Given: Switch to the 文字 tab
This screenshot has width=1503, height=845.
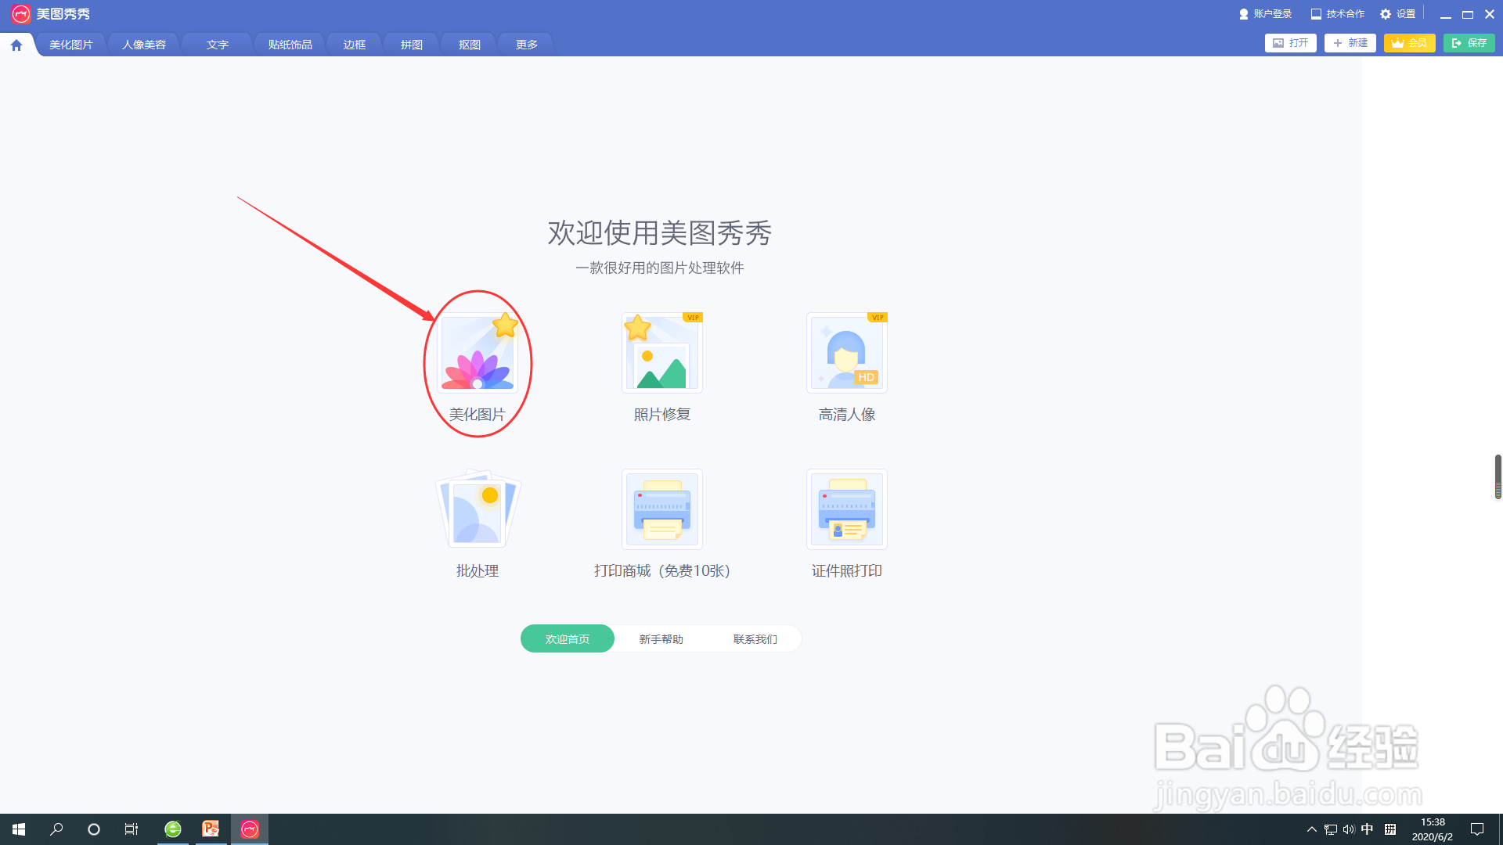Looking at the screenshot, I should point(218,45).
